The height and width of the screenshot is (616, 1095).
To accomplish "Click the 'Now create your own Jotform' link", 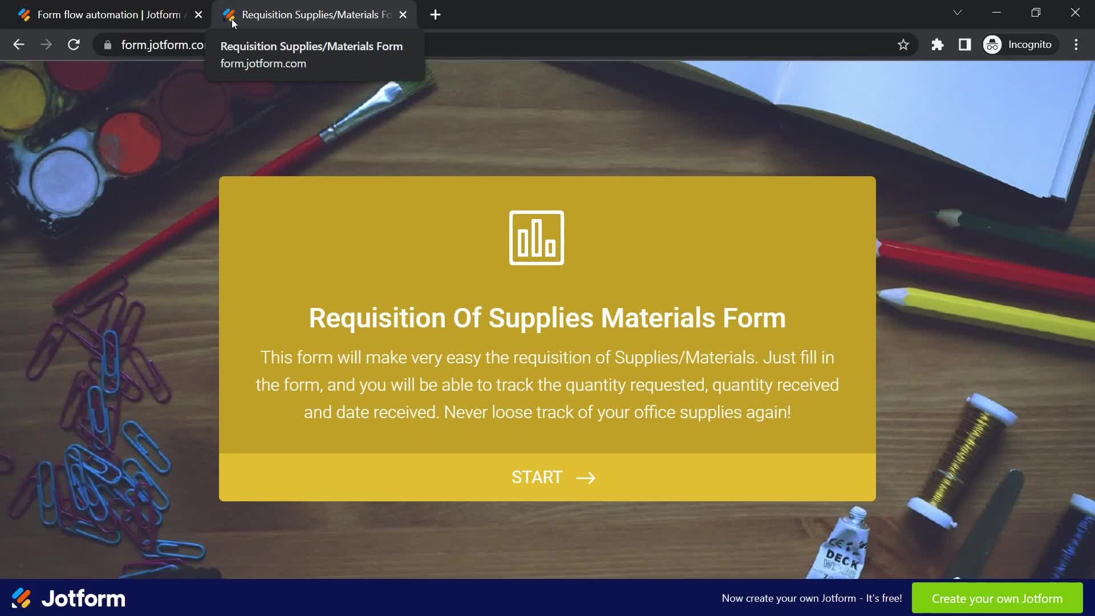I will (x=812, y=598).
